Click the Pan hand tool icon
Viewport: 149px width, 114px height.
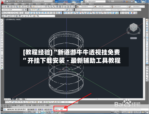pyautogui.click(x=46, y=7)
